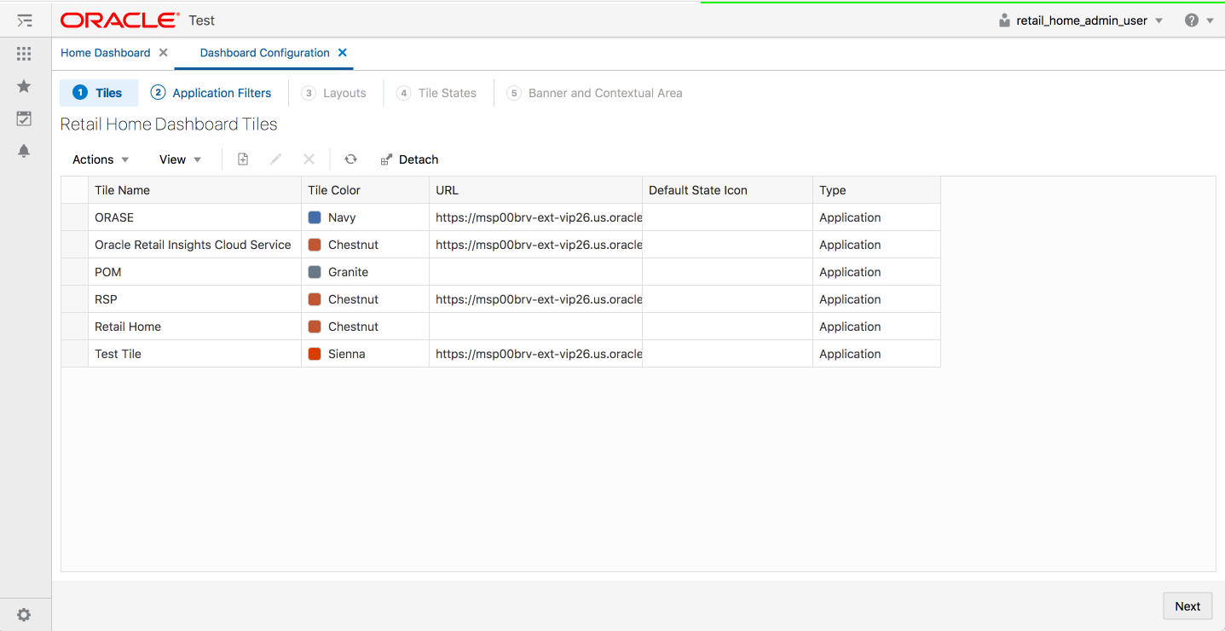
Task: Switch to the Home Dashboard tab
Action: (105, 52)
